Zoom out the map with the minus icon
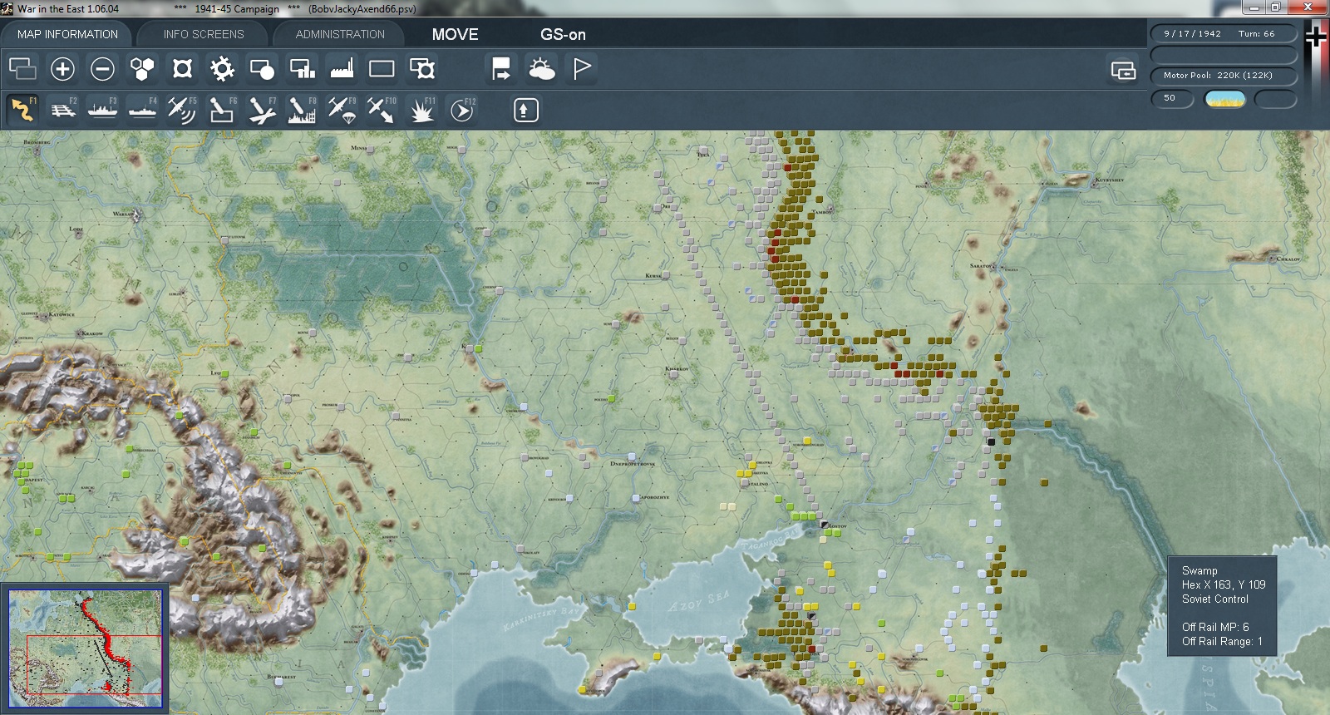The height and width of the screenshot is (715, 1330). [102, 68]
